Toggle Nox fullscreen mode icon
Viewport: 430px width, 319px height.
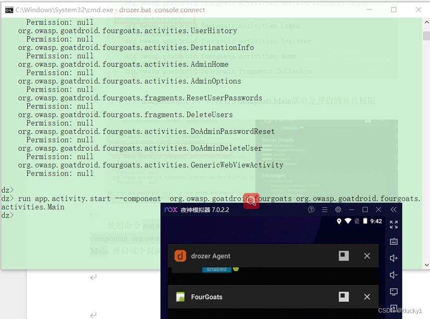[394, 225]
